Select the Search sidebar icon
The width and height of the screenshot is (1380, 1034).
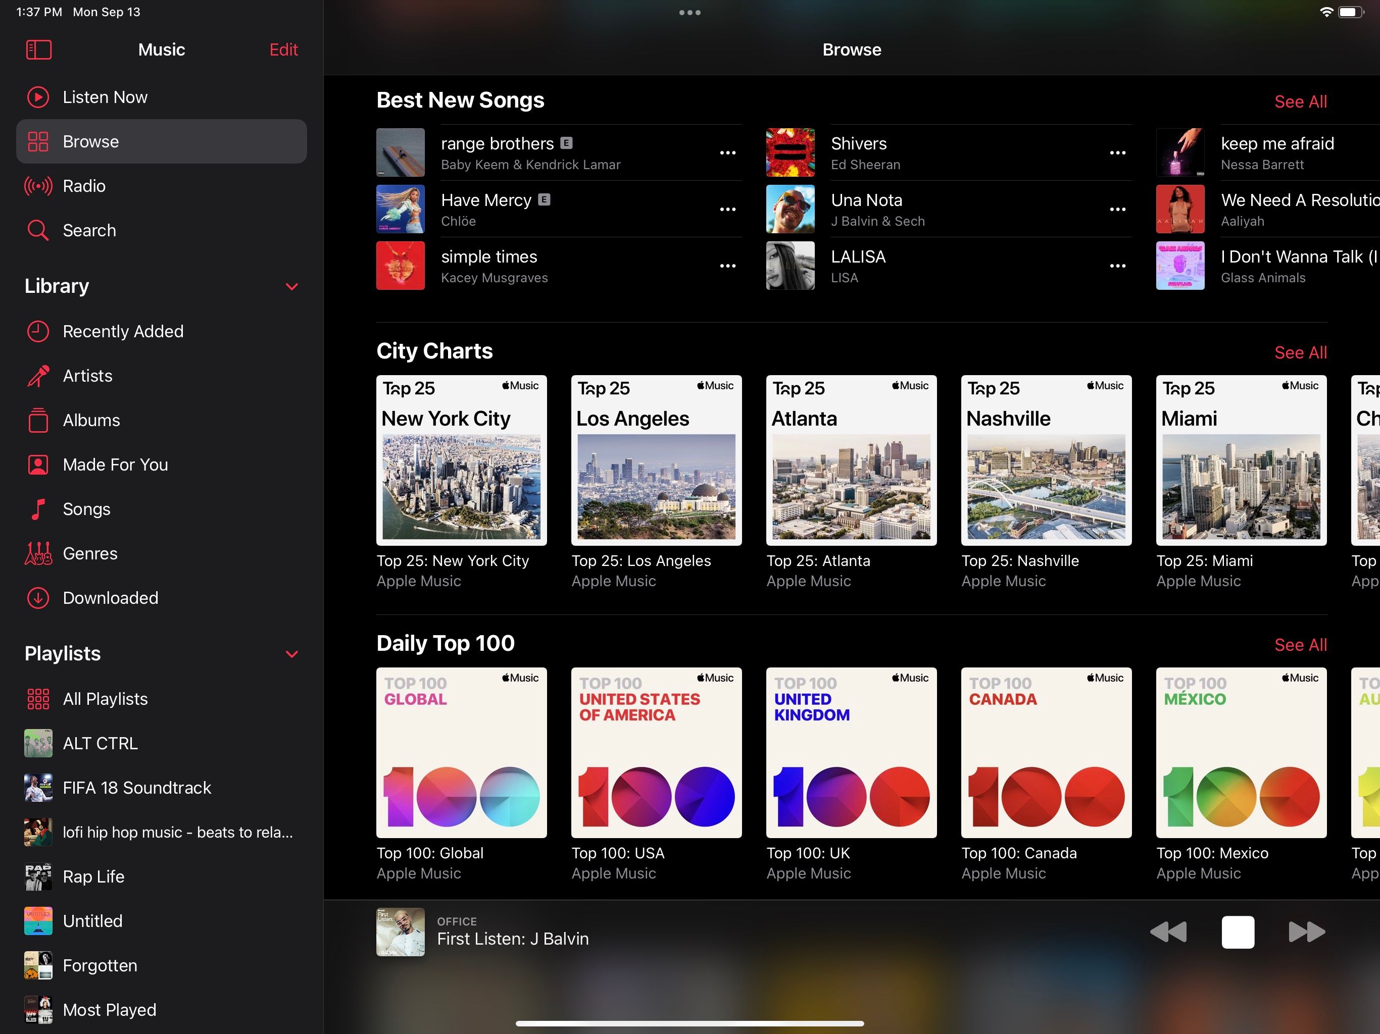pos(38,230)
